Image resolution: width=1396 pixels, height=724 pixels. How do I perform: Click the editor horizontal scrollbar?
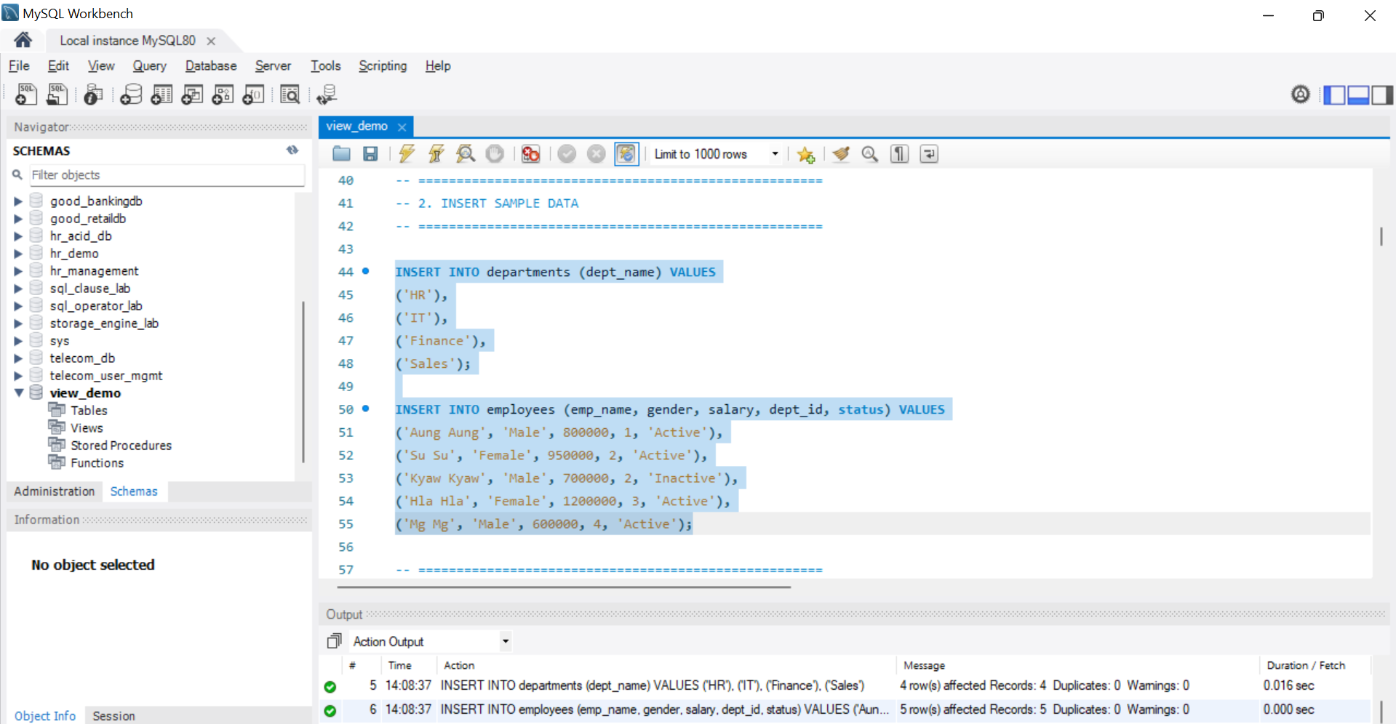(564, 587)
